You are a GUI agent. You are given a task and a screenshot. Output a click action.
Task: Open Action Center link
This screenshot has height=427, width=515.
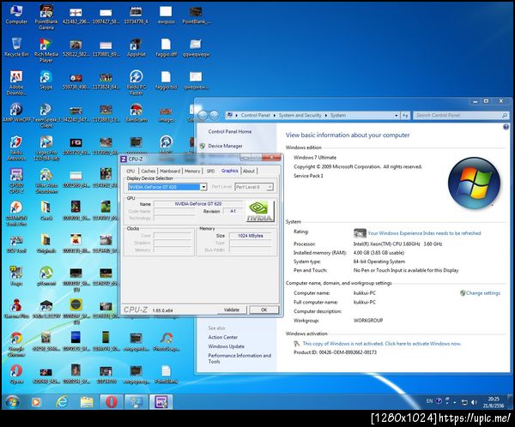(222, 337)
